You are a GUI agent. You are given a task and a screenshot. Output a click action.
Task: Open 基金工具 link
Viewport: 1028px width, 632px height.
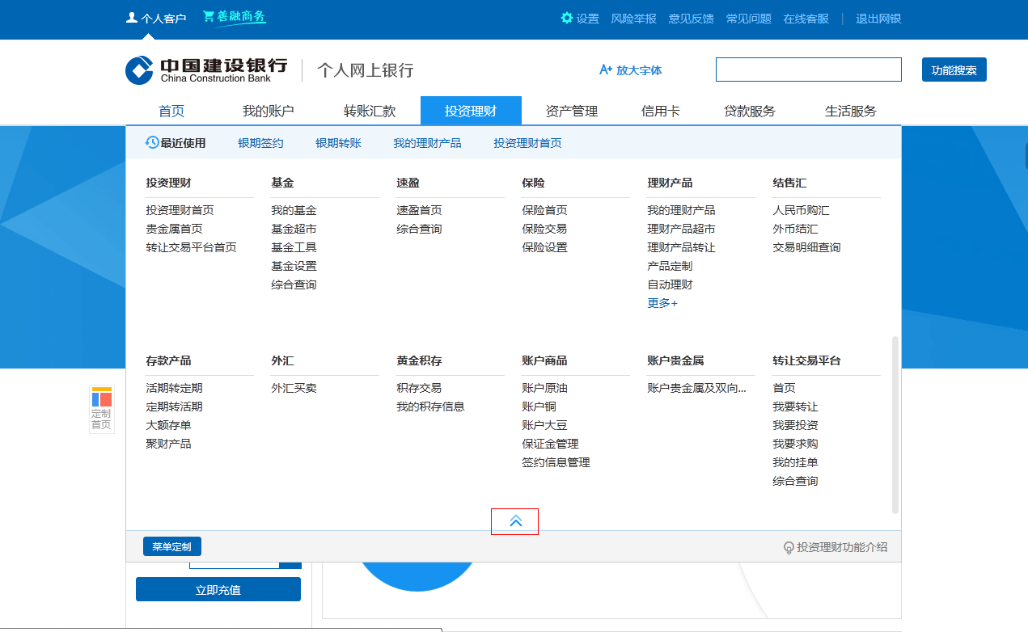[294, 247]
